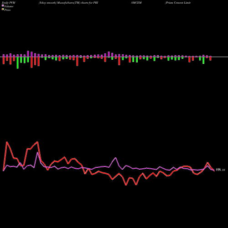Click the magenta Volume legend swatch

click(x=3, y=5)
